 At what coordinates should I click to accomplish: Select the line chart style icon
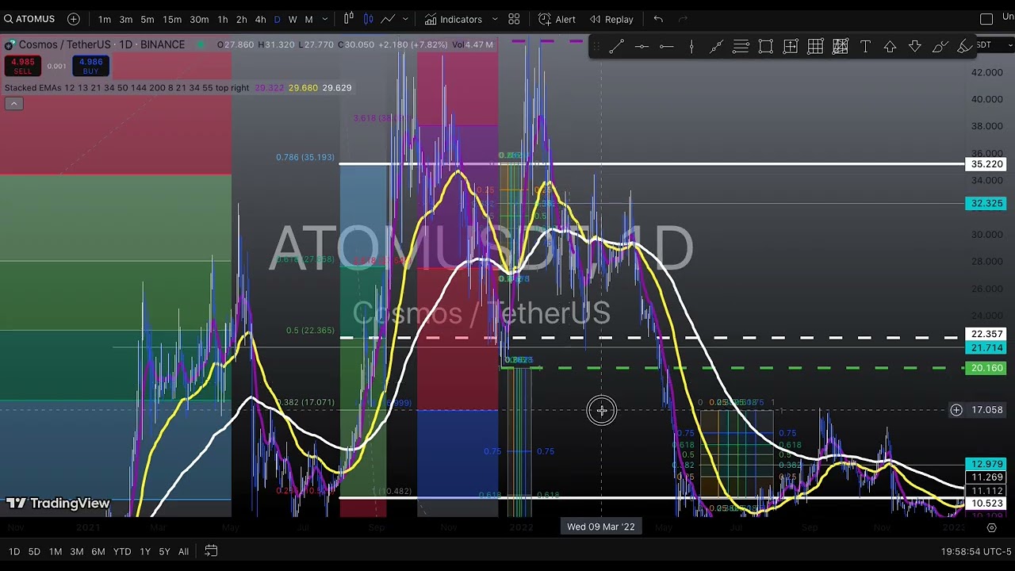pyautogui.click(x=388, y=19)
